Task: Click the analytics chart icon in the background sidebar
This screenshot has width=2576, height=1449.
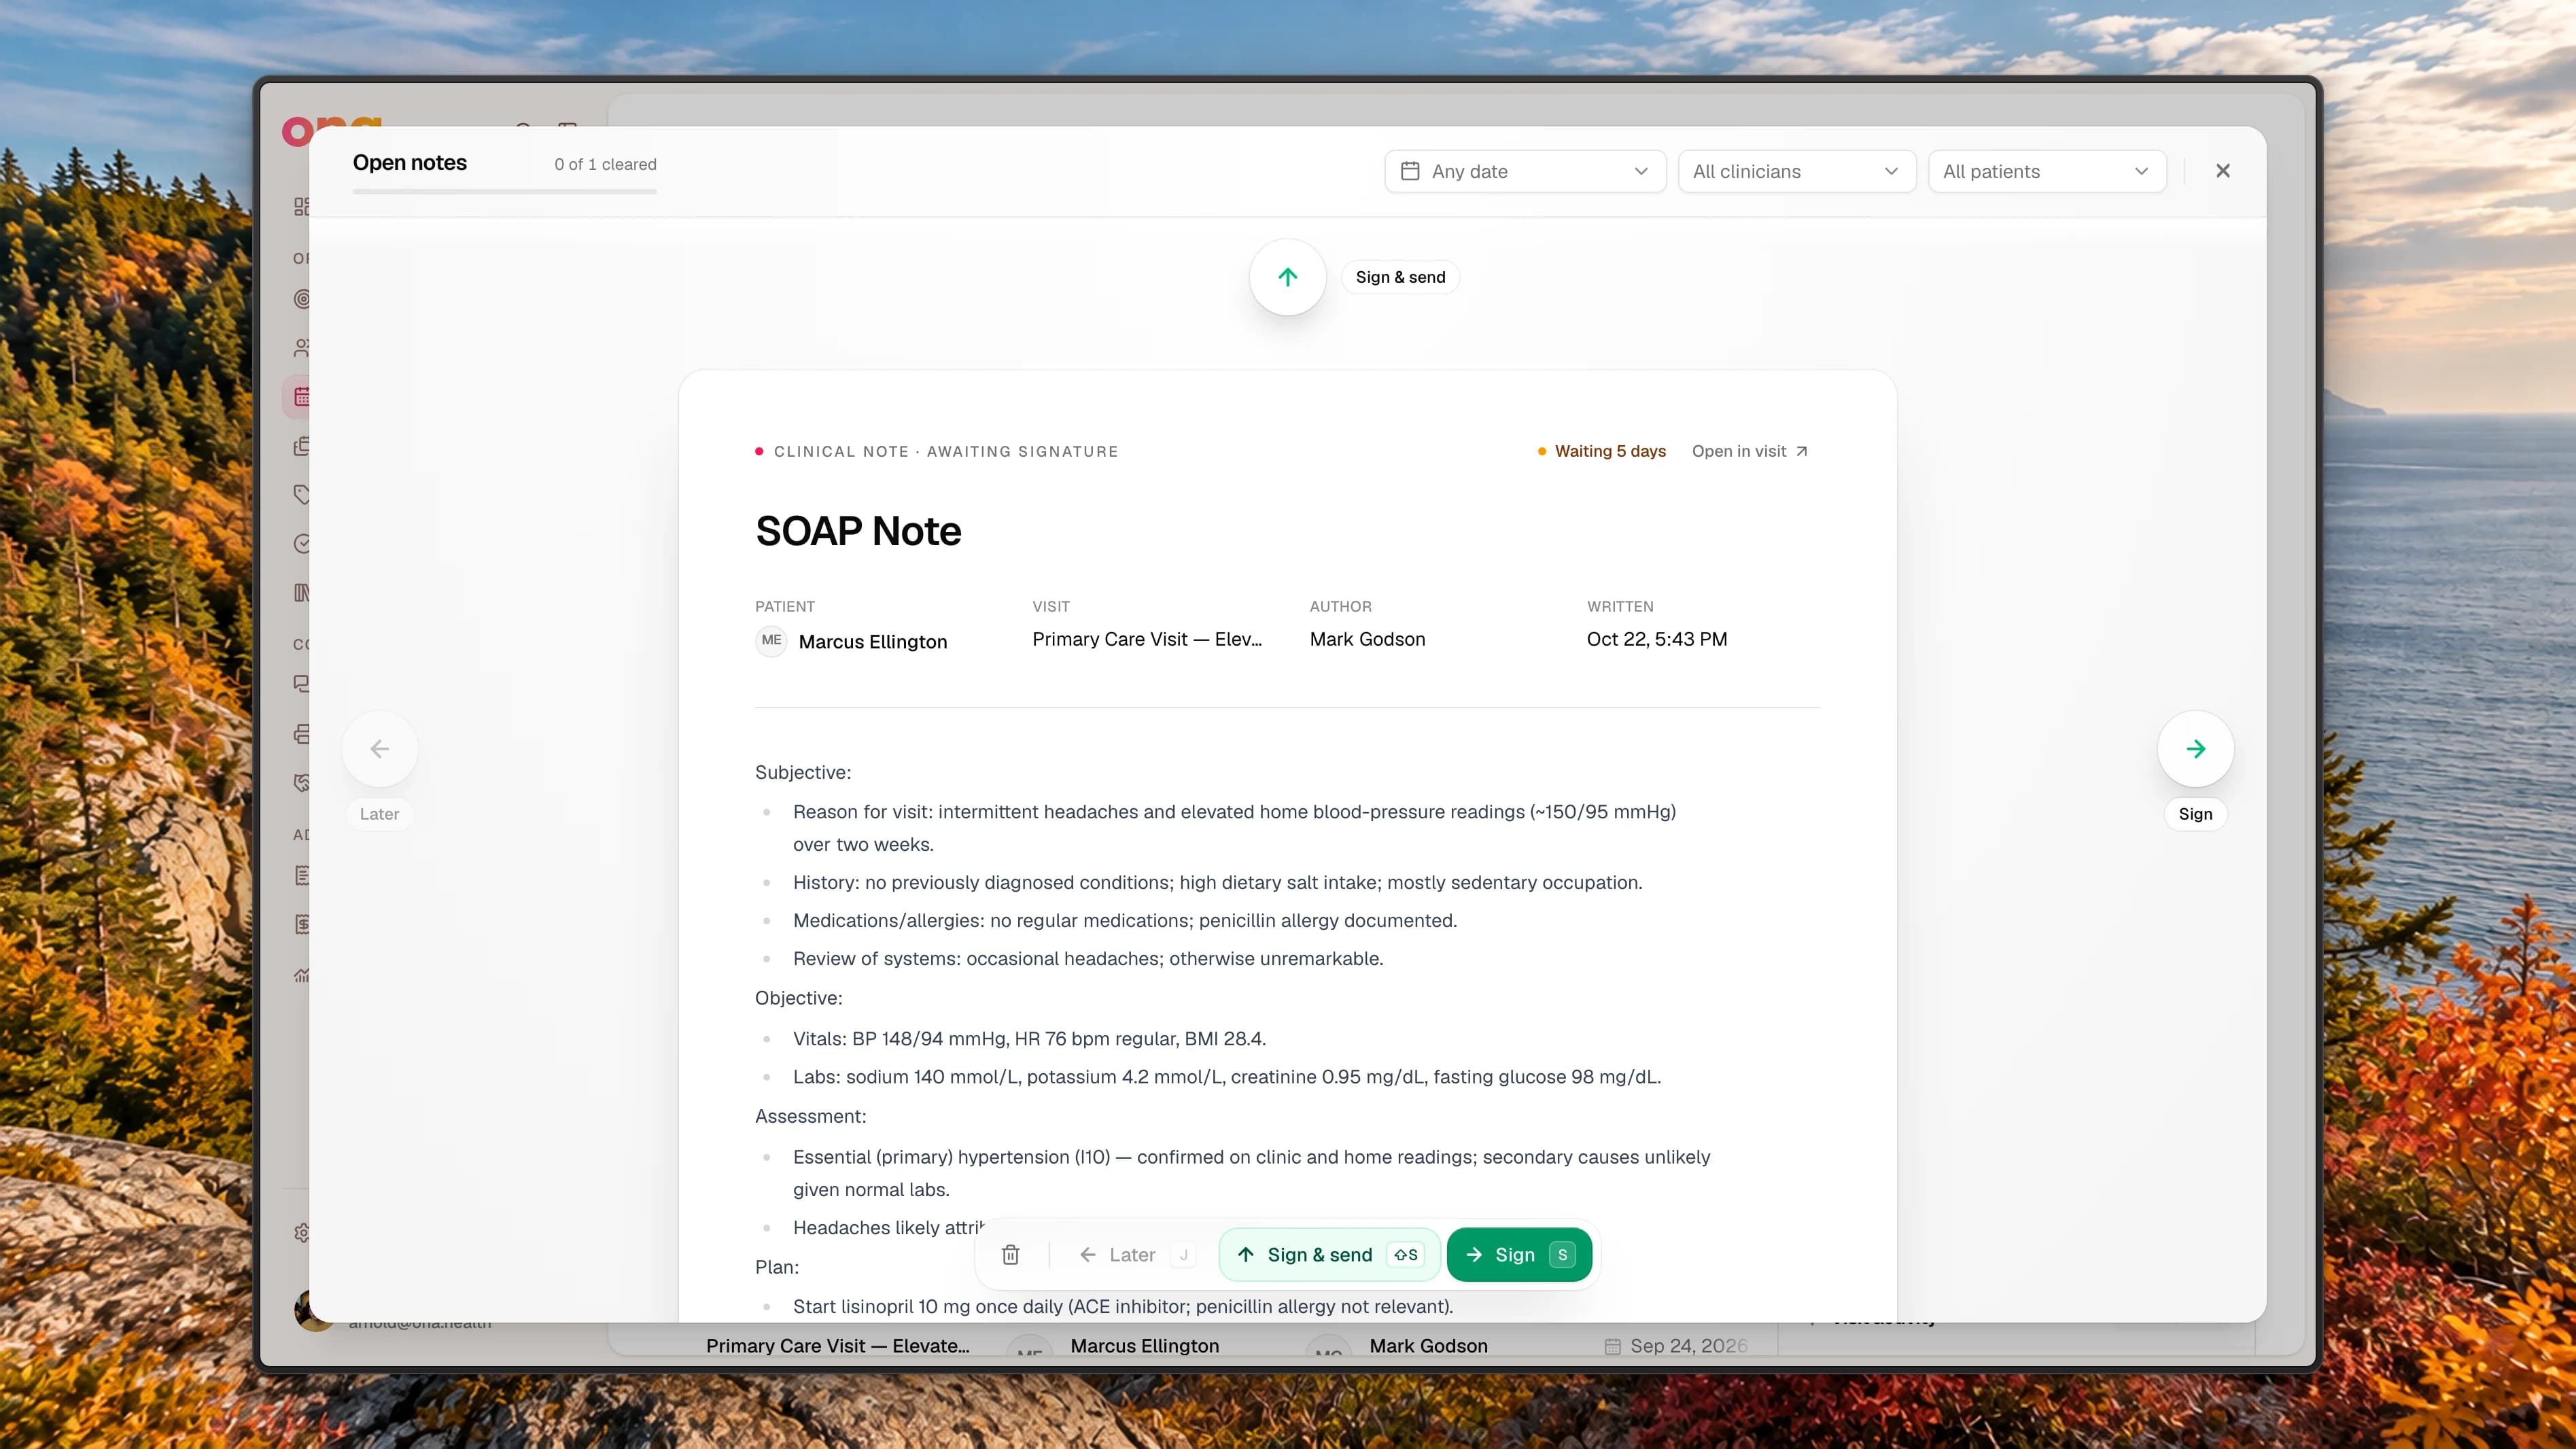Action: point(302,974)
